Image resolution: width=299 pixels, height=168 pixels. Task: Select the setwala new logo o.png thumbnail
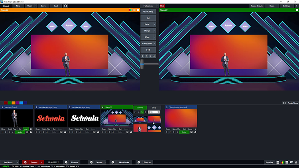pos(50,118)
